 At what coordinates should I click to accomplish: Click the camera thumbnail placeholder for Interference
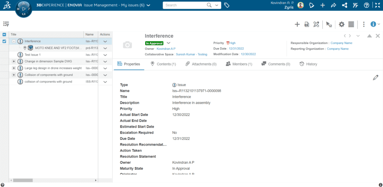128,45
